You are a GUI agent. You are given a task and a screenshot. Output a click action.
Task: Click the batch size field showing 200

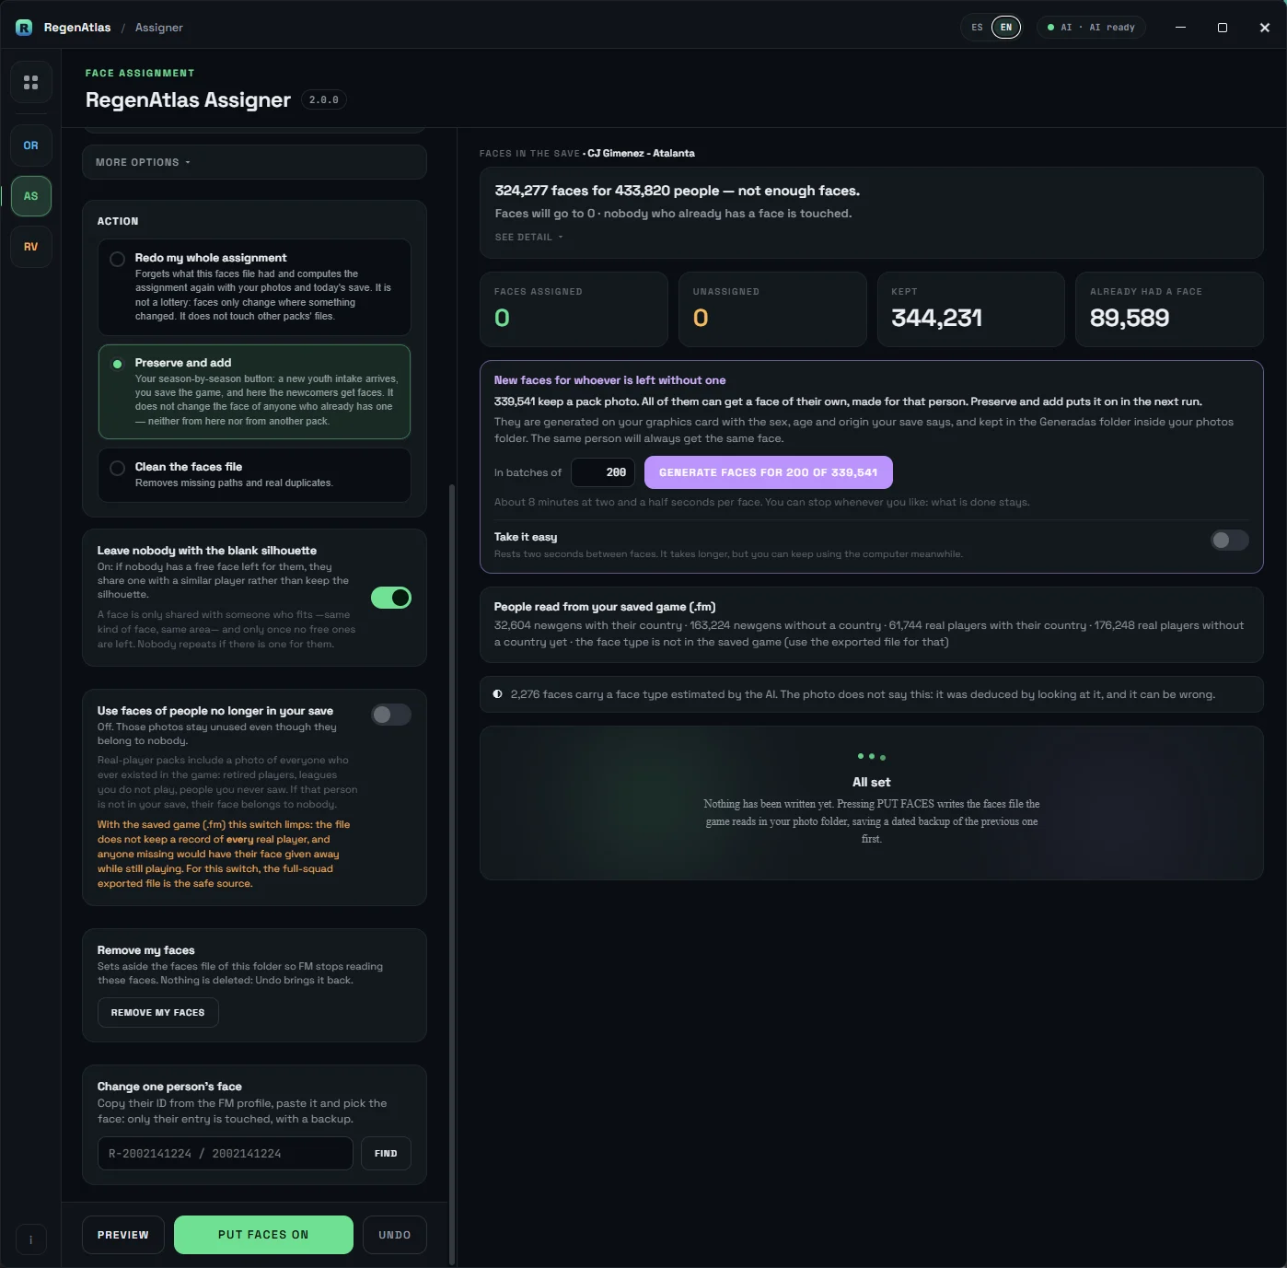[603, 472]
